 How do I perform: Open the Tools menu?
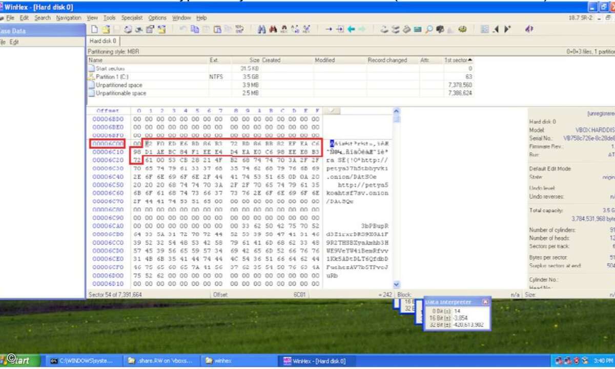pyautogui.click(x=109, y=17)
